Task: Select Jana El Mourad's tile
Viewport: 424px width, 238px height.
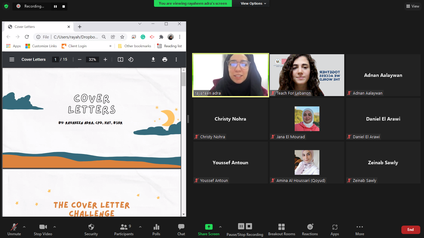Action: (x=307, y=119)
